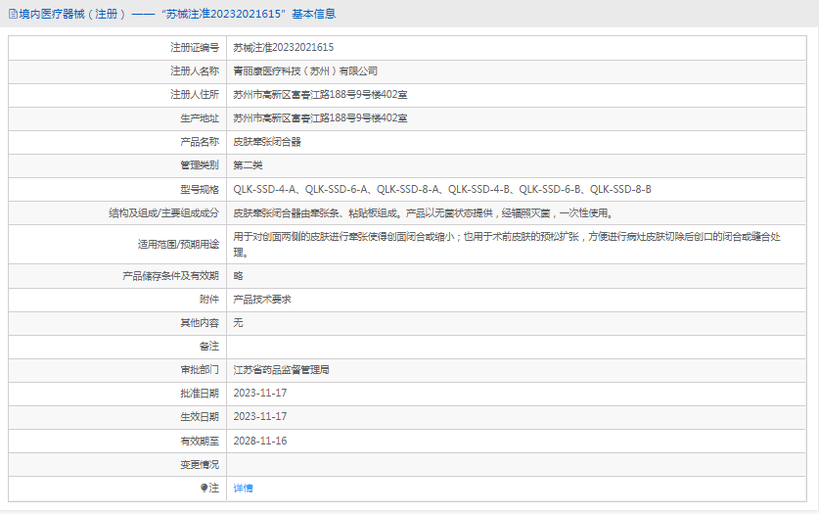Viewport: 819px width, 514px height.
Task: Select the QLK-SSD model specification list
Action: [x=442, y=189]
